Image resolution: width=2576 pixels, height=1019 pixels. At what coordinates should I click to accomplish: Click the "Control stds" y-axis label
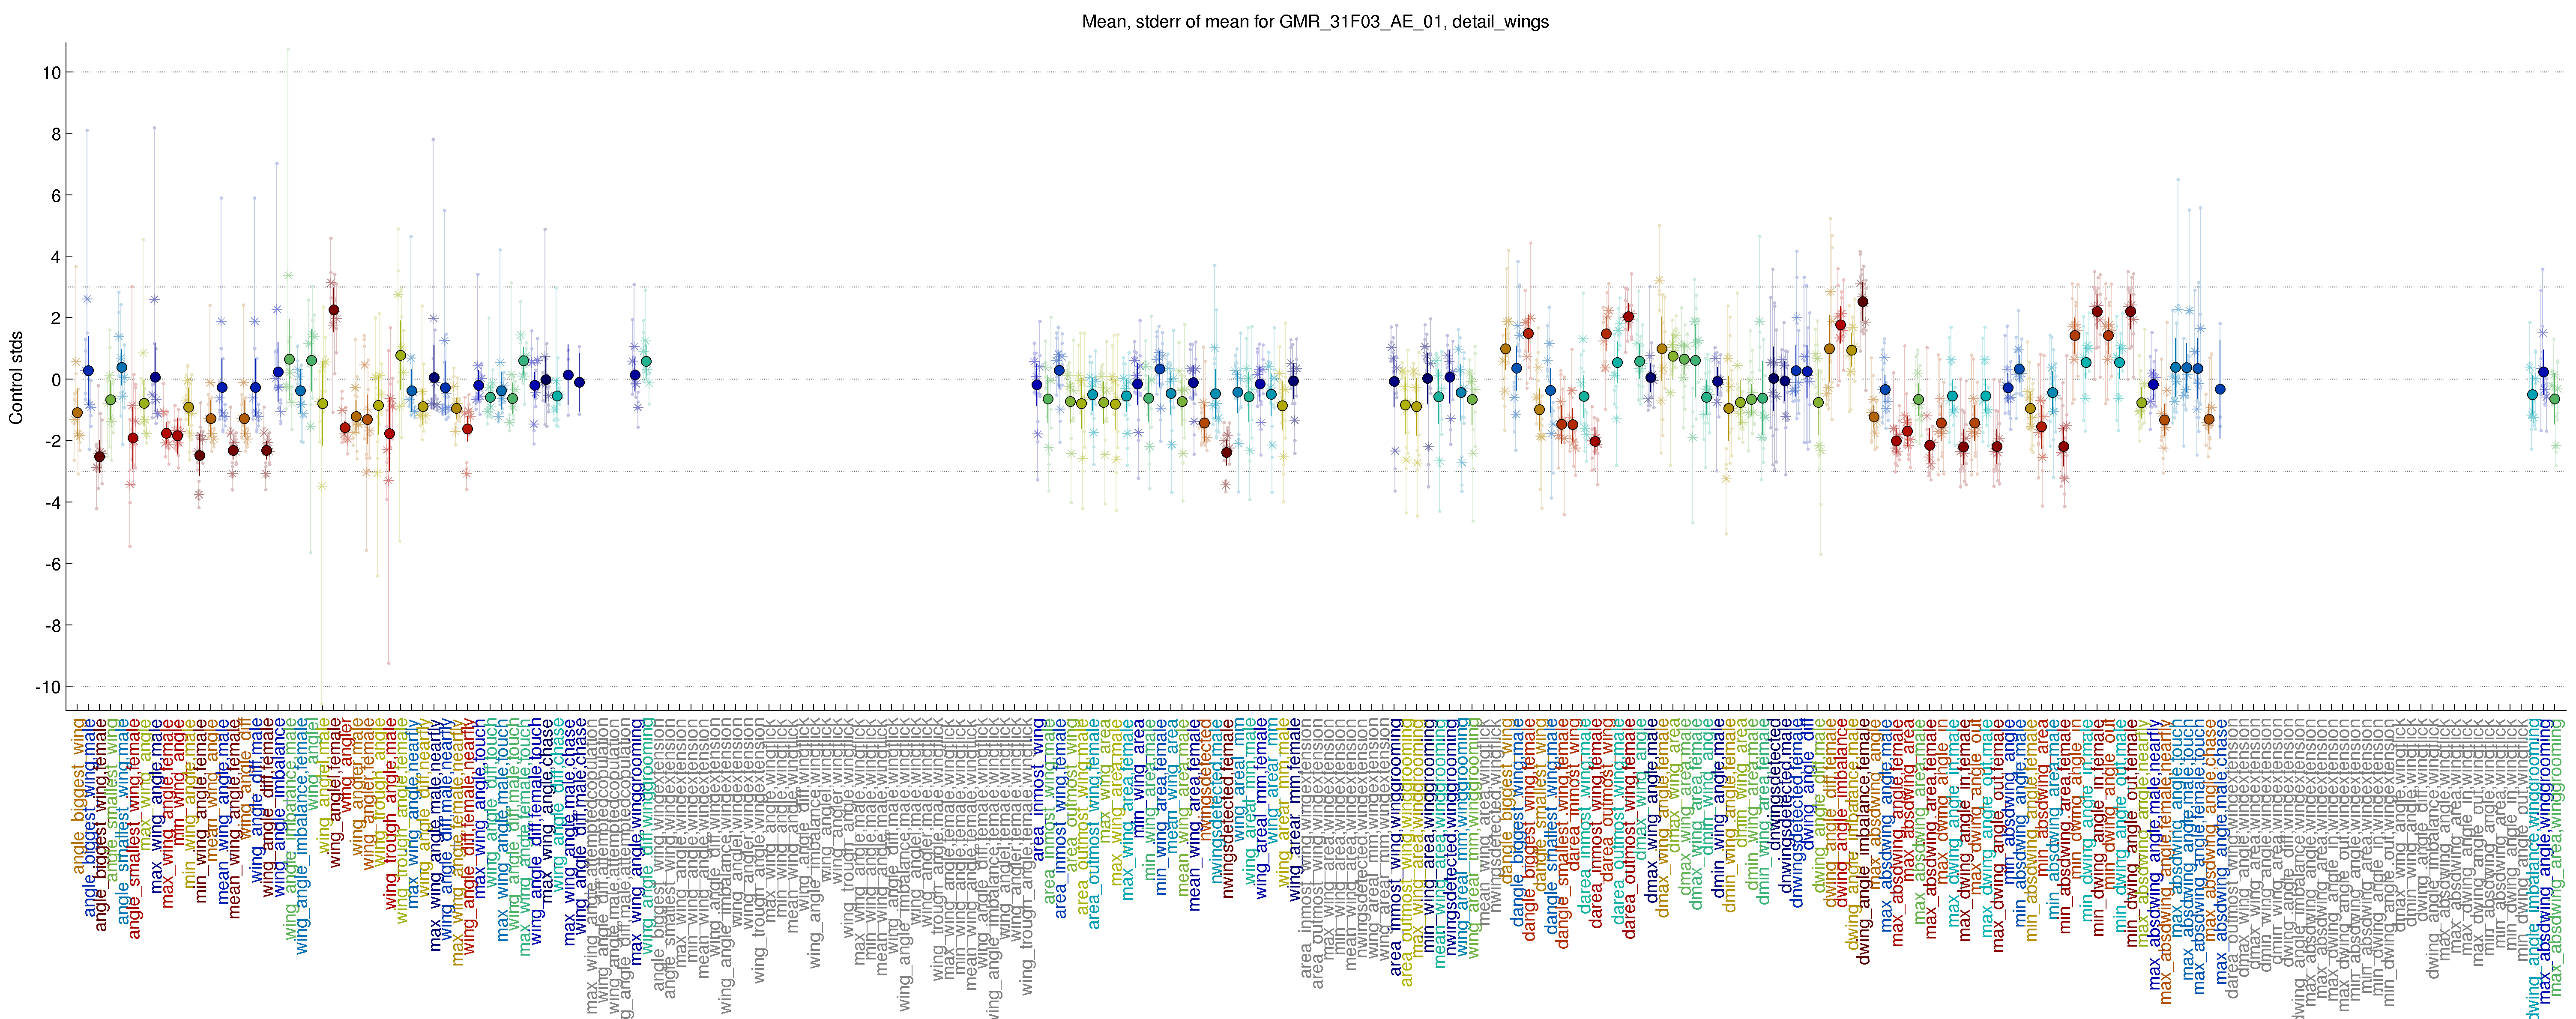coord(16,377)
